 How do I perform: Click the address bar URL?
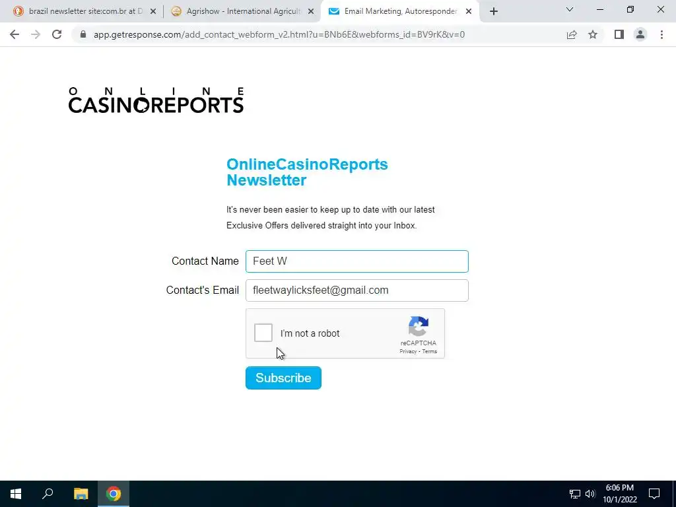pos(279,34)
